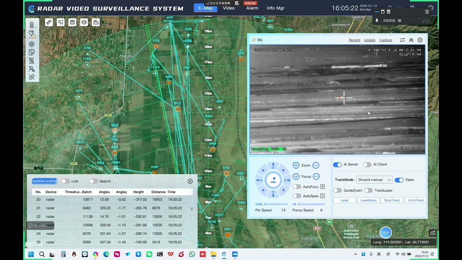Screen dimensions: 462x260
Task: Click the AutoTrack button
Action: coord(416,200)
